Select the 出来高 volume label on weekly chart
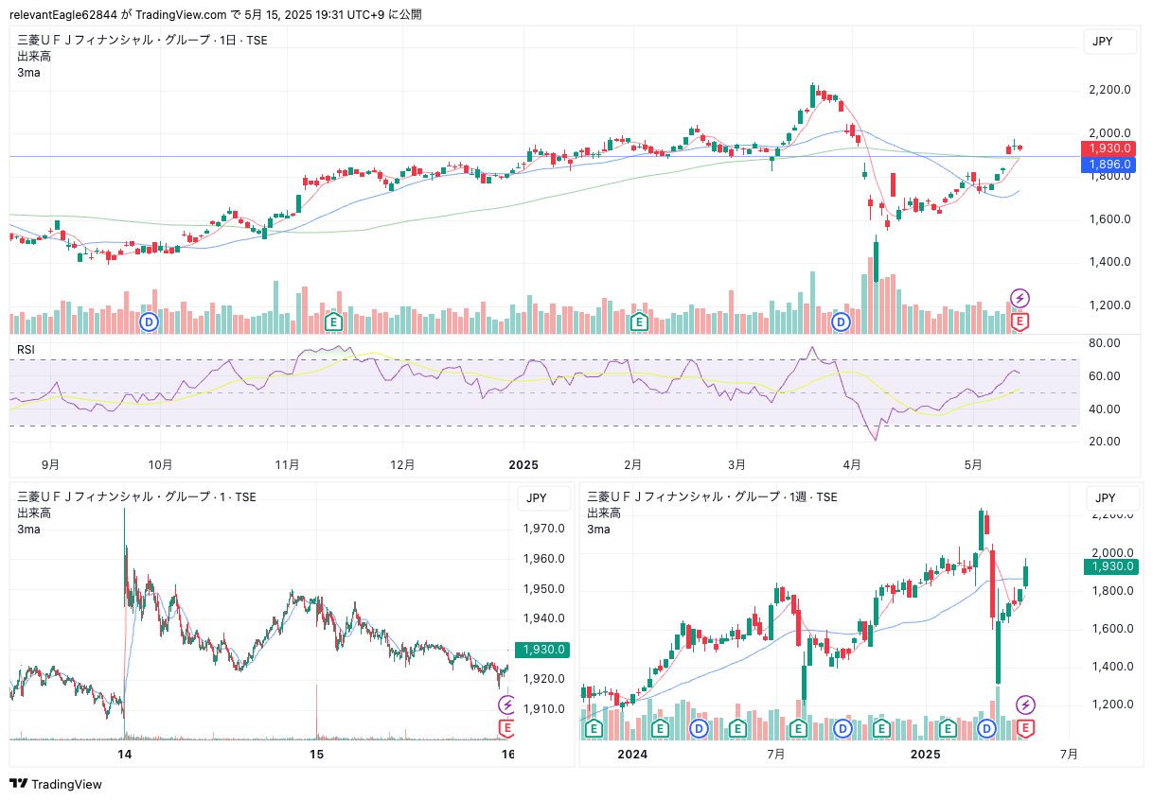This screenshot has width=1153, height=800. (x=604, y=513)
